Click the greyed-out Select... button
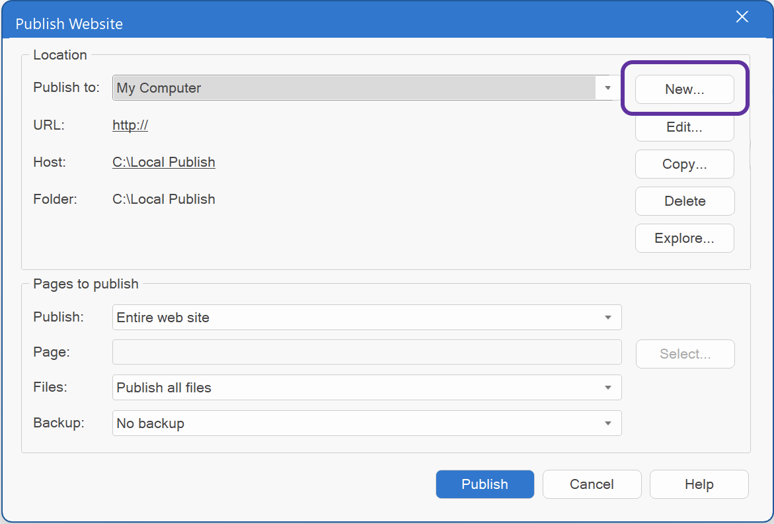This screenshot has height=524, width=774. coord(685,354)
